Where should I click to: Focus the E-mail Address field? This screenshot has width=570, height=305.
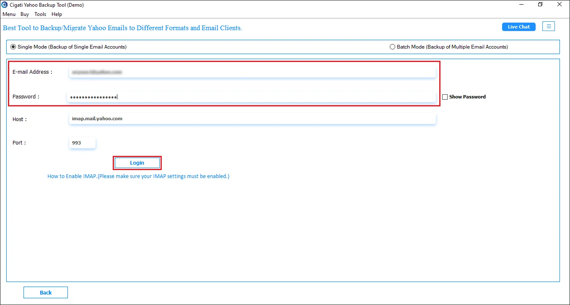[252, 72]
